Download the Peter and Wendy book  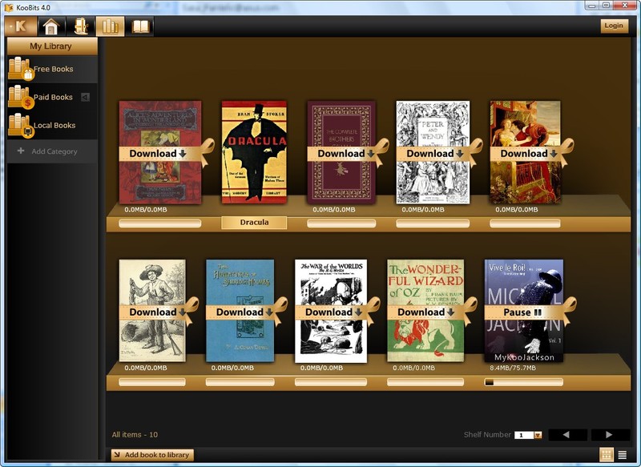click(x=434, y=154)
